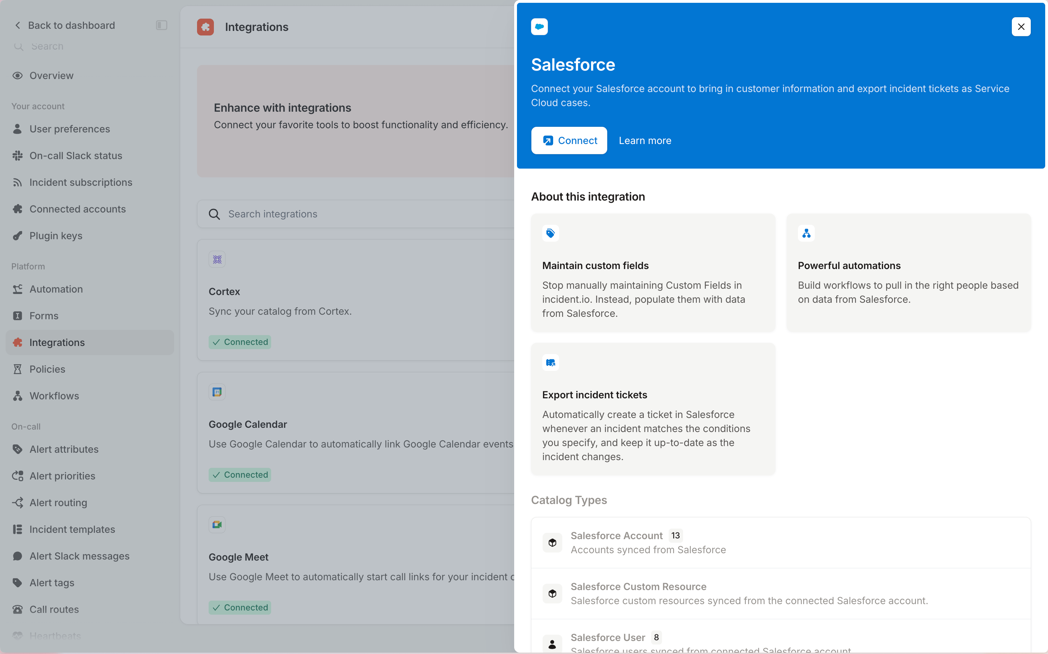1048x654 pixels.
Task: Click the person icon beside Salesforce User
Action: coord(552,645)
